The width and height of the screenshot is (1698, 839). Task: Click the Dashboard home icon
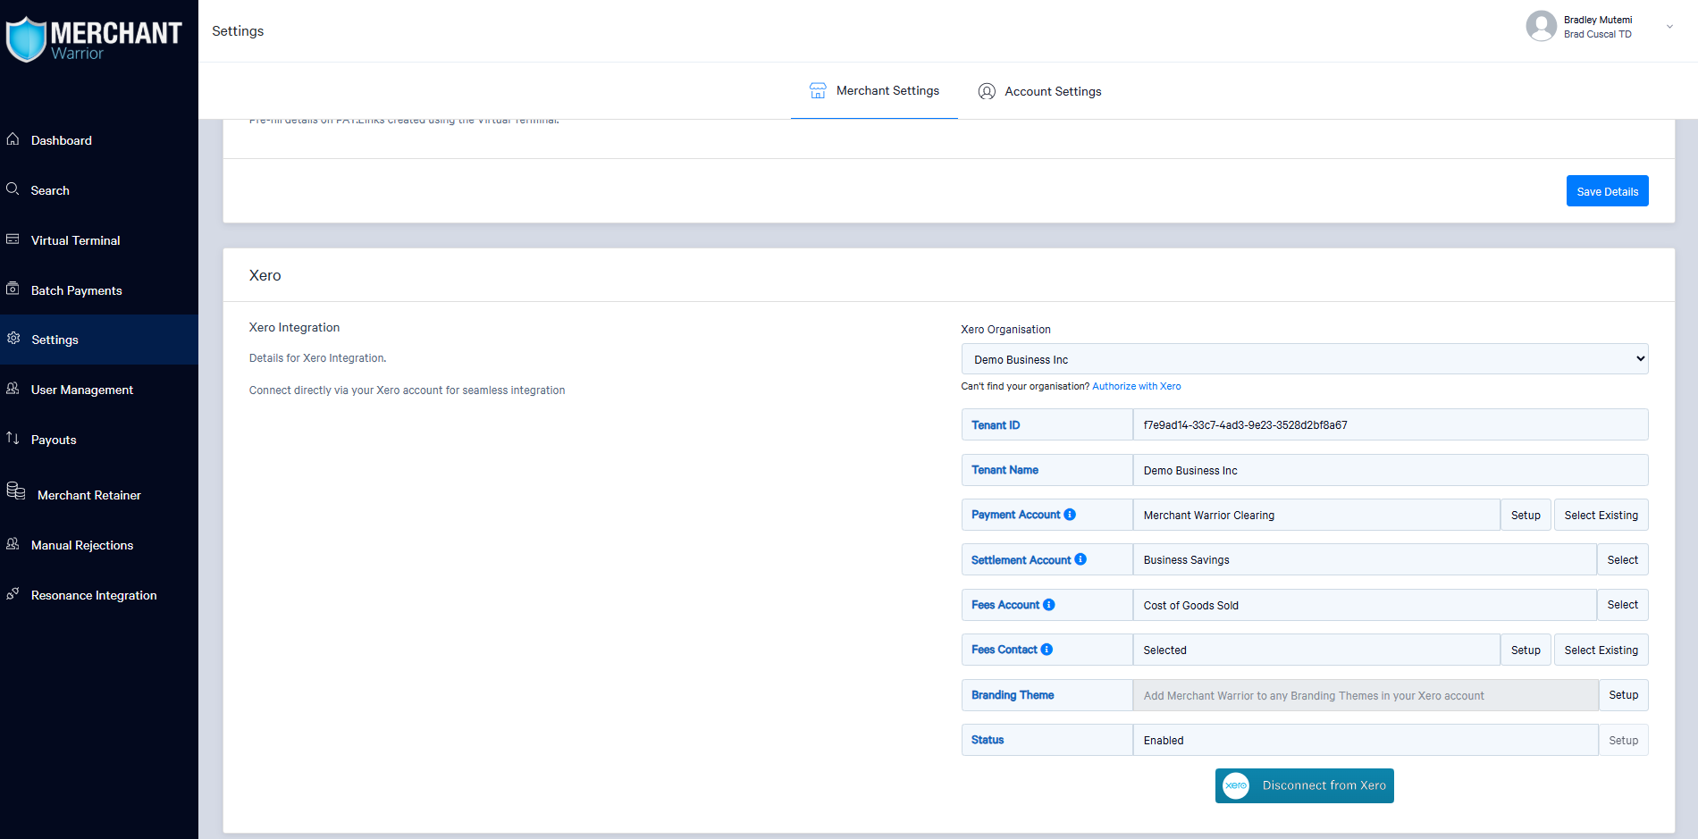pos(13,139)
